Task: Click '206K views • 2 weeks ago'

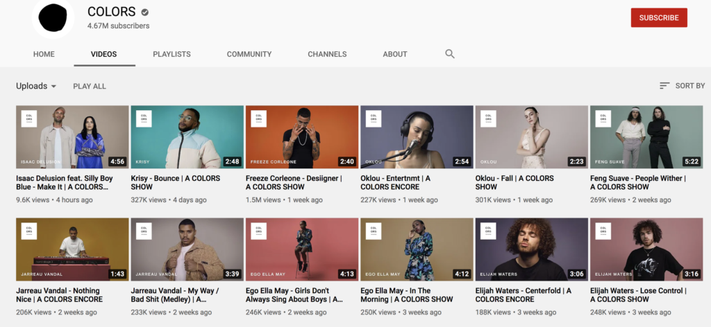Action: tap(57, 312)
